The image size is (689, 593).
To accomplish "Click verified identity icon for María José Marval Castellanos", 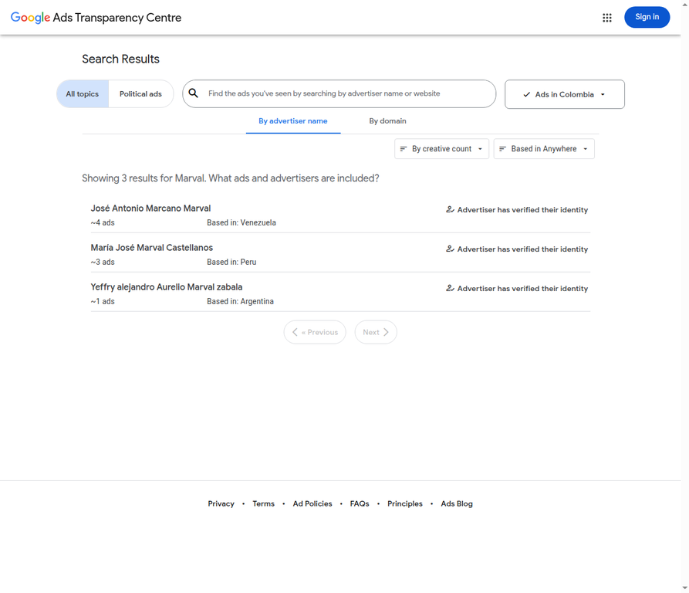I will click(450, 249).
